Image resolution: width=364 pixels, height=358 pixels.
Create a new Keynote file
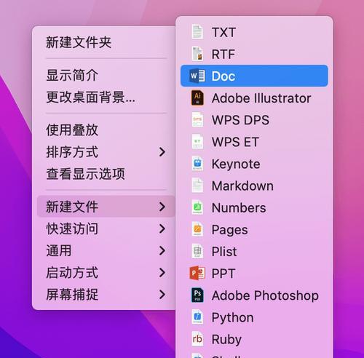click(254, 164)
